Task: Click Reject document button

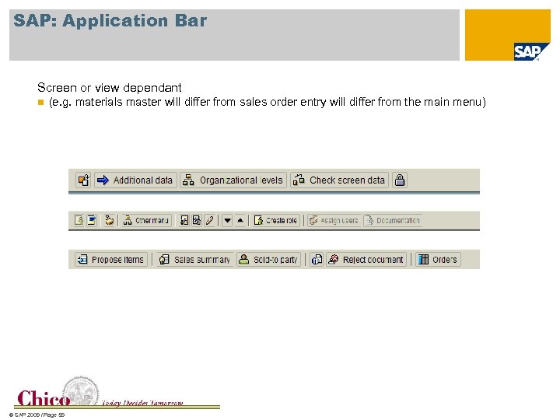Action: pyautogui.click(x=366, y=259)
